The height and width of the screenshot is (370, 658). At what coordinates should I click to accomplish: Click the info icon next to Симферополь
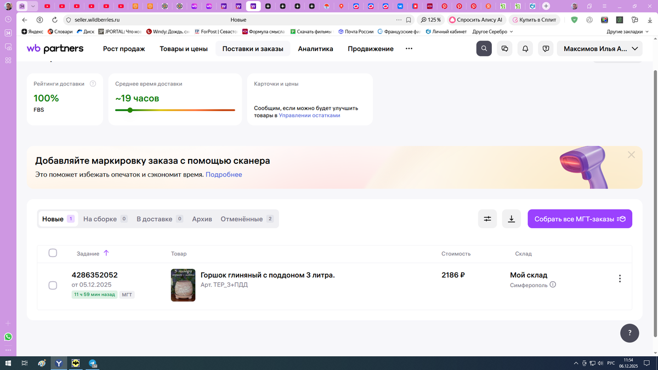(553, 285)
